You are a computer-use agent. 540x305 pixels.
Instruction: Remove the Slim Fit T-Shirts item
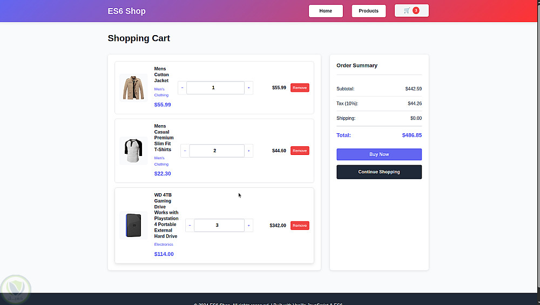pyautogui.click(x=300, y=151)
